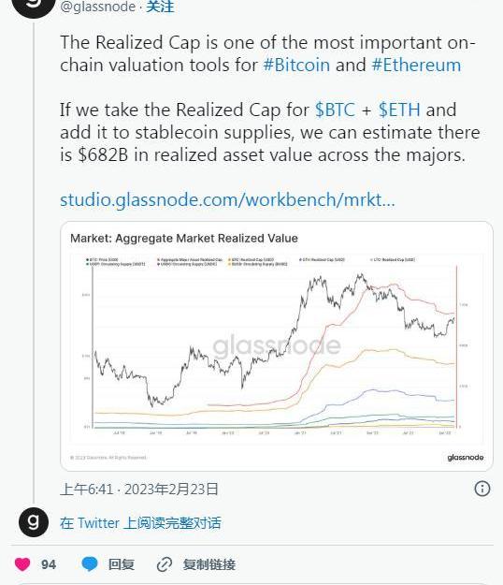Click the 复制链接 copy link button
Image resolution: width=503 pixels, height=585 pixels.
pos(209,564)
